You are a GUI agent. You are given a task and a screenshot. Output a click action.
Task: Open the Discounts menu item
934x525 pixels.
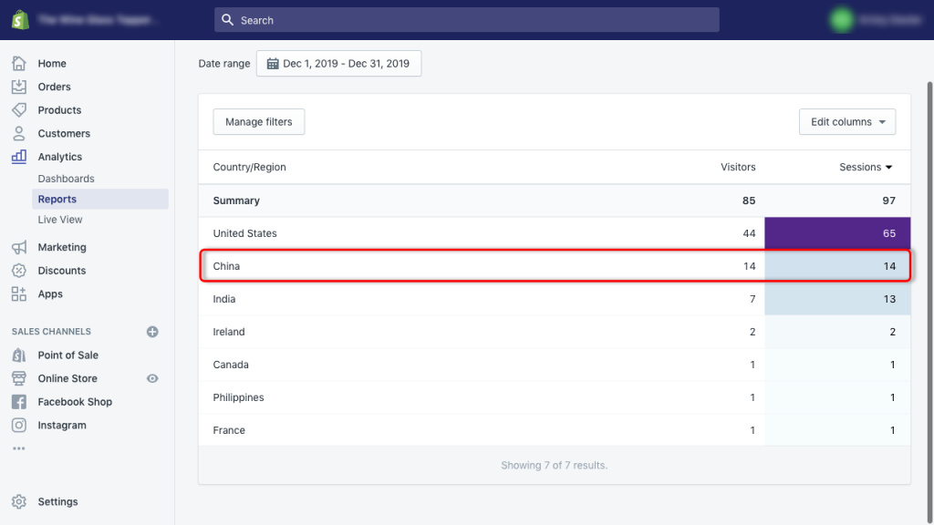point(62,270)
